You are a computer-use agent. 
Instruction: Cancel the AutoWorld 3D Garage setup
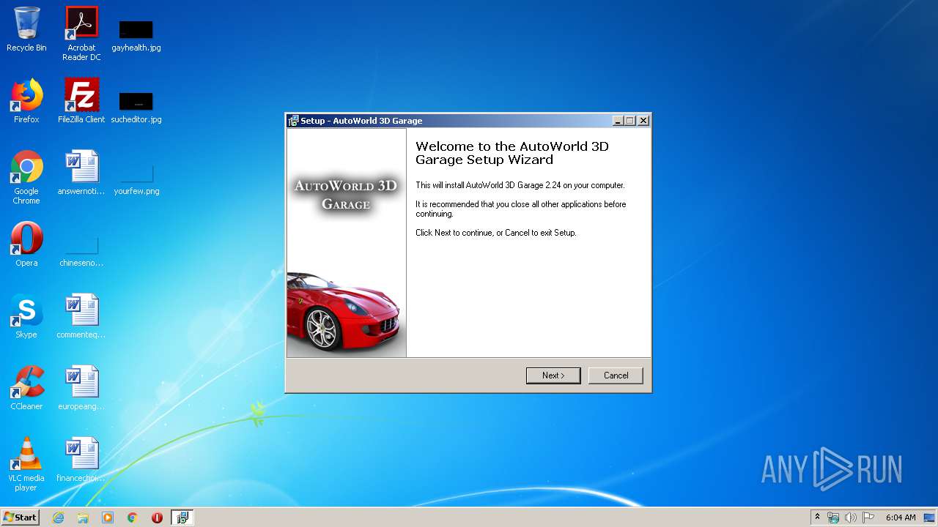click(x=616, y=375)
